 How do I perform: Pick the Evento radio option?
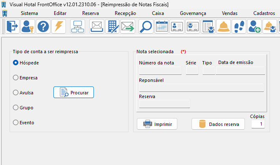(23, 123)
